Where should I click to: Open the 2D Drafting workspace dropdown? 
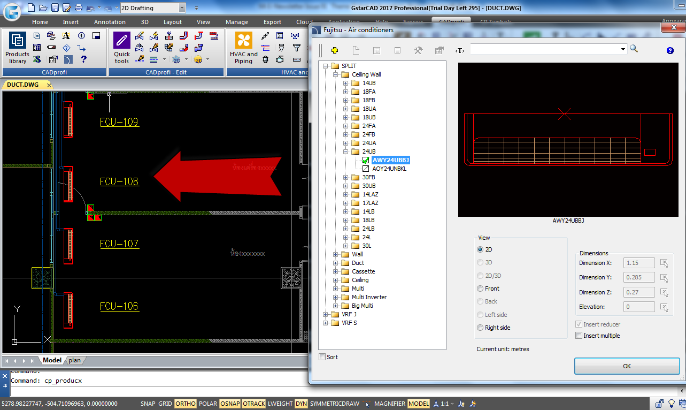coord(182,8)
